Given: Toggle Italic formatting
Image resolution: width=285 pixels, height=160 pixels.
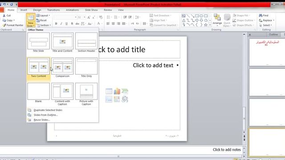Looking at the screenshot, I should tap(61, 24).
